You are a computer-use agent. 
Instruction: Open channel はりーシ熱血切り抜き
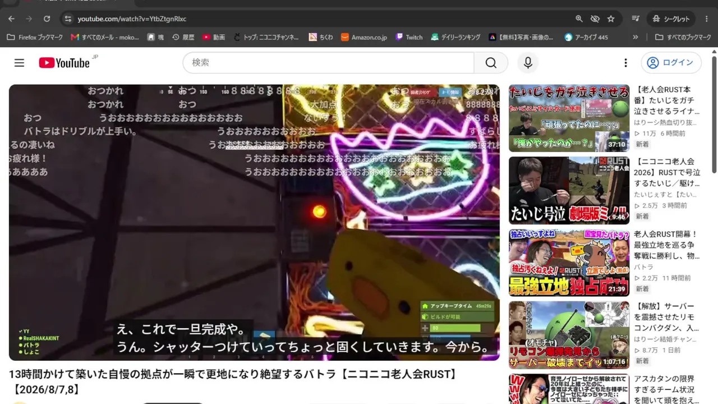click(665, 122)
